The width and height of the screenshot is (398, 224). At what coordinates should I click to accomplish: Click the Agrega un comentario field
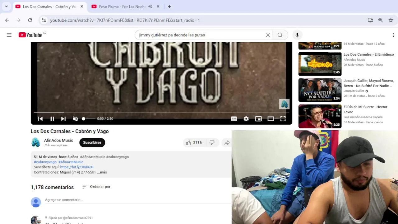(138, 200)
